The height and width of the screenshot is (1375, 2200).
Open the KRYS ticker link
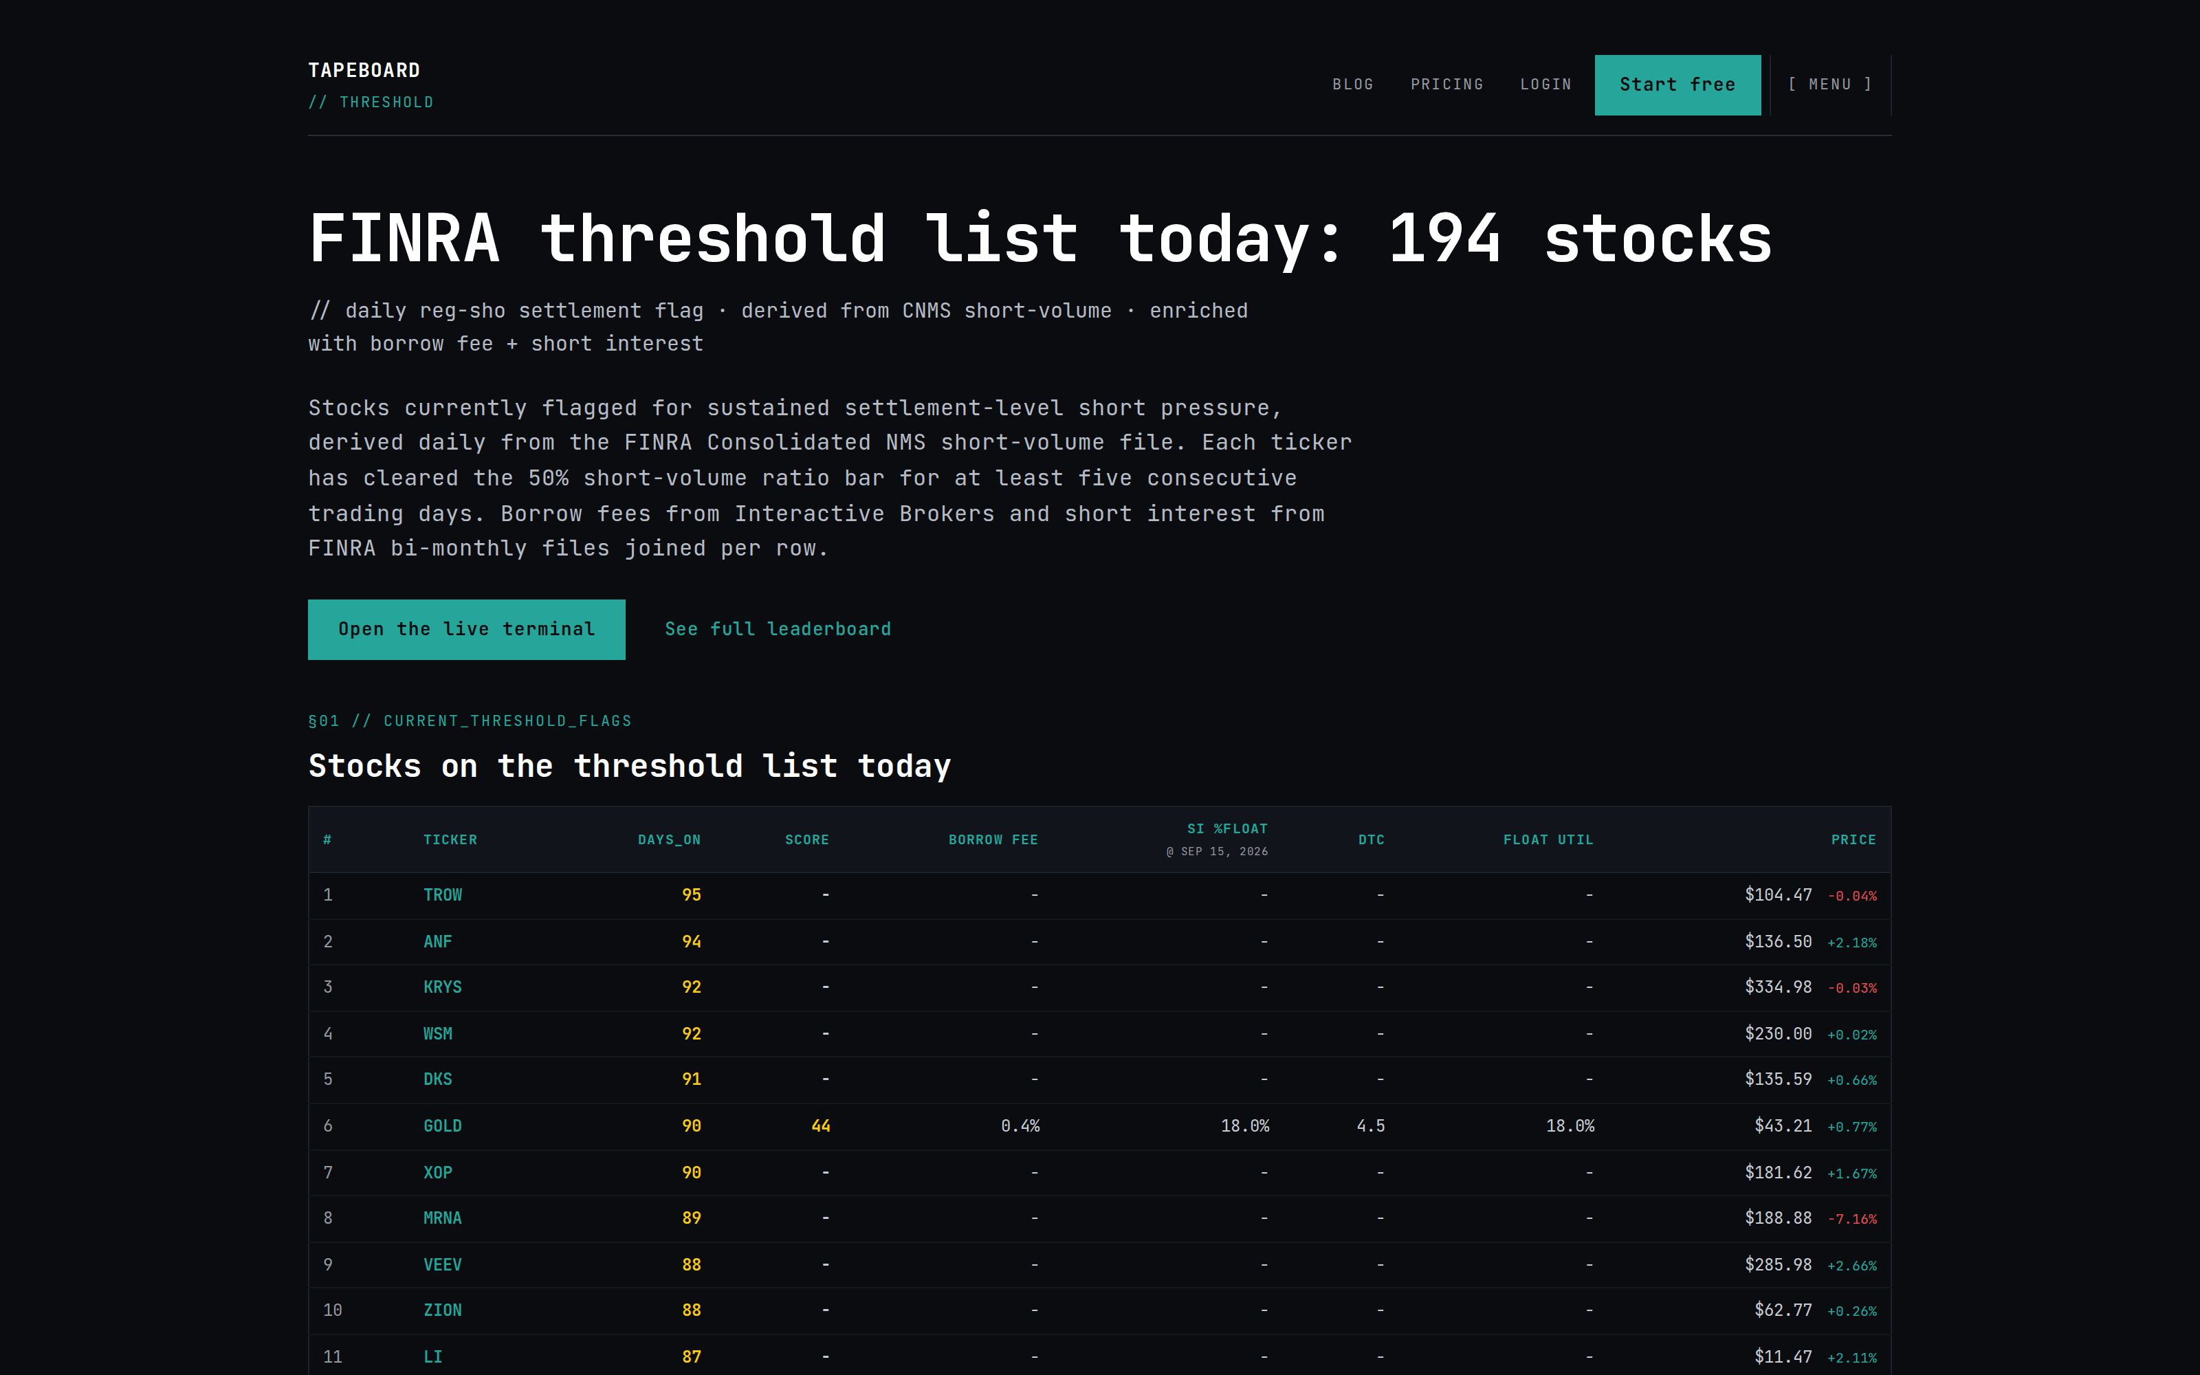point(442,987)
